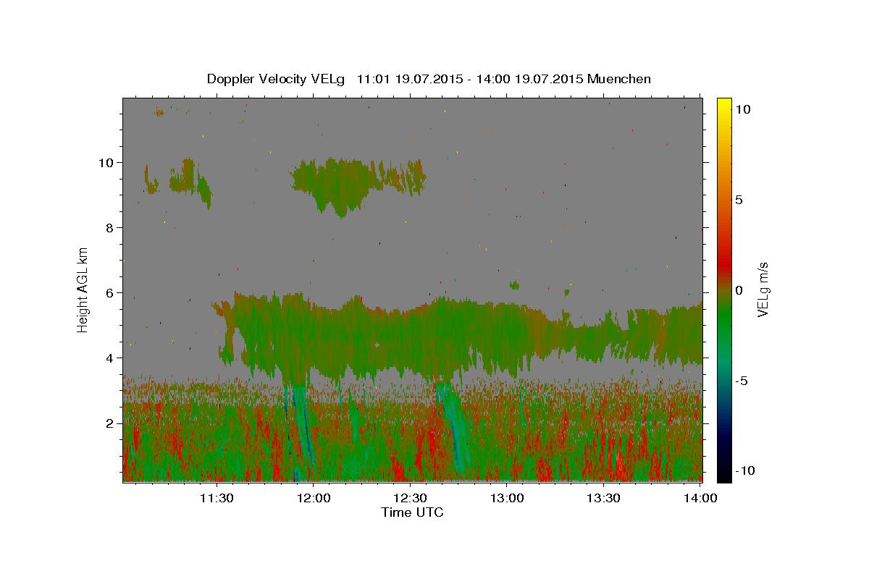Click the teal fall streak below cloud near 12:45
This screenshot has width=869, height=579.
coord(453,427)
